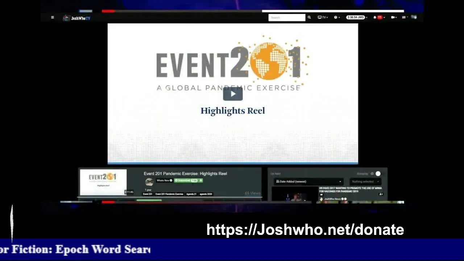Select the agenda 2030 tag
The height and width of the screenshot is (261, 464).
[x=206, y=194]
